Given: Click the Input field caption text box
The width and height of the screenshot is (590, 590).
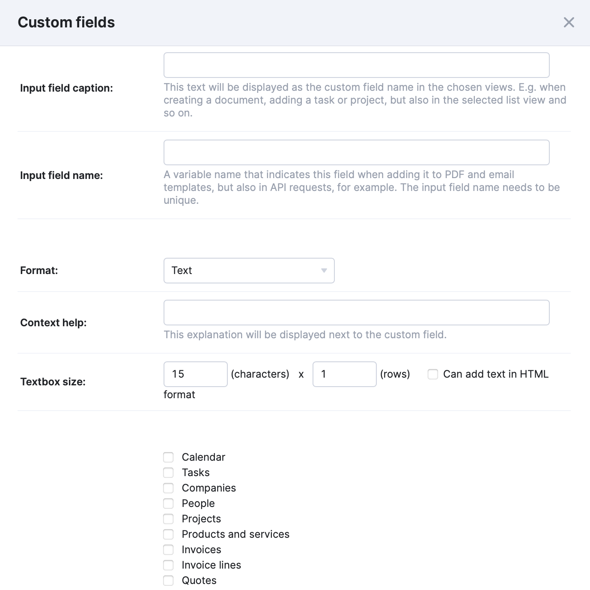Looking at the screenshot, I should [356, 65].
